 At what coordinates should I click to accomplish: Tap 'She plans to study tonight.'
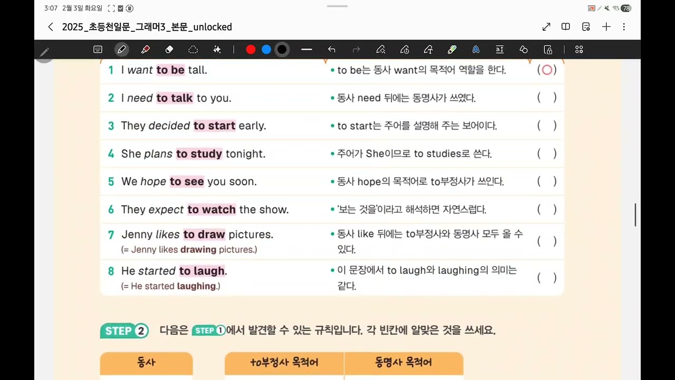[193, 154]
